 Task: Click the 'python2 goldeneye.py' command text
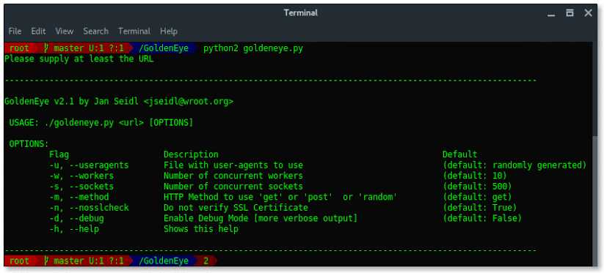[x=253, y=49]
